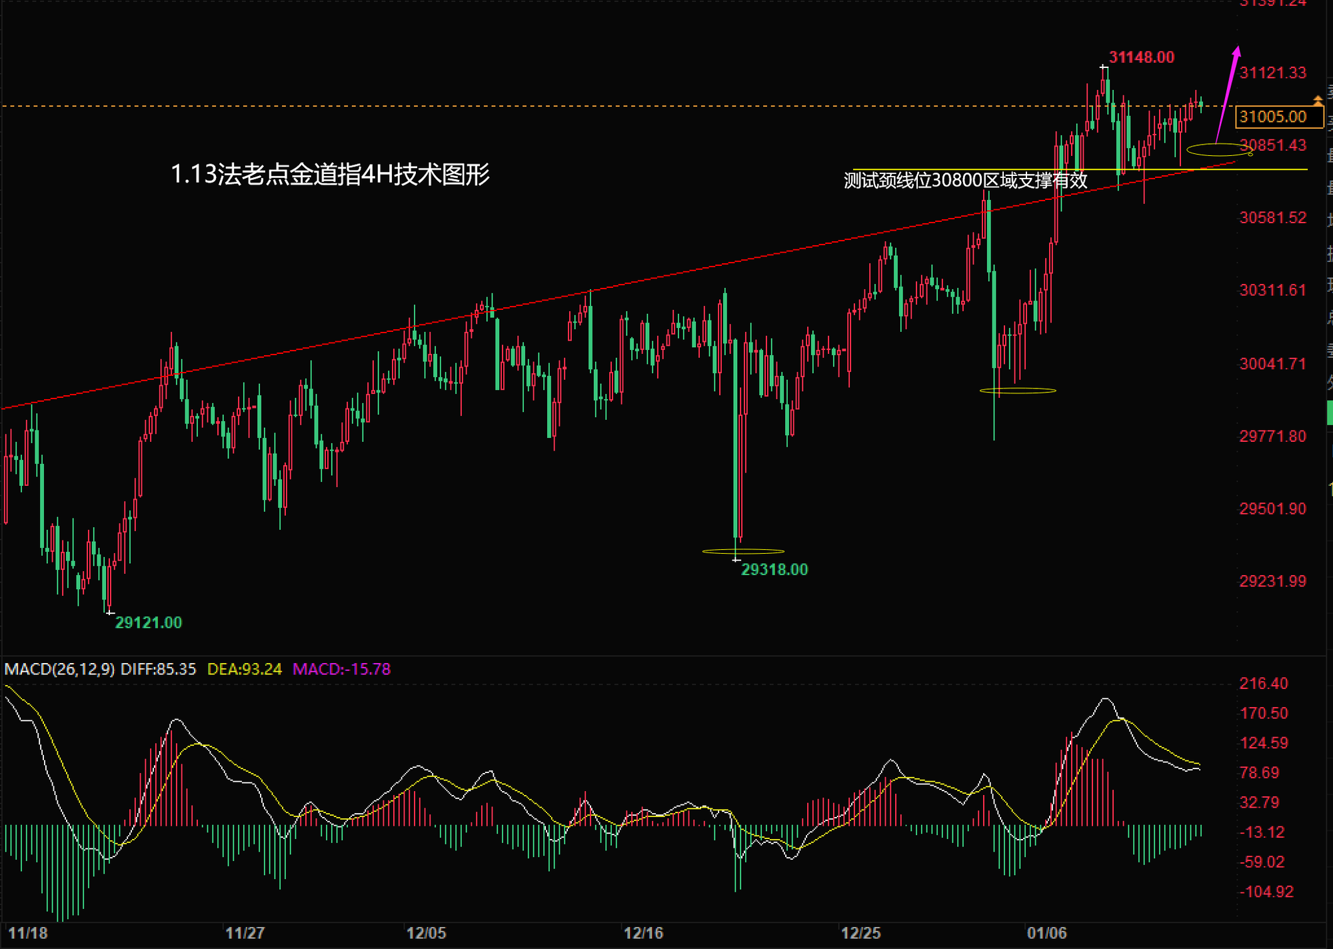The width and height of the screenshot is (1333, 949).
Task: Click the 11/18 date on time axis
Action: [28, 933]
